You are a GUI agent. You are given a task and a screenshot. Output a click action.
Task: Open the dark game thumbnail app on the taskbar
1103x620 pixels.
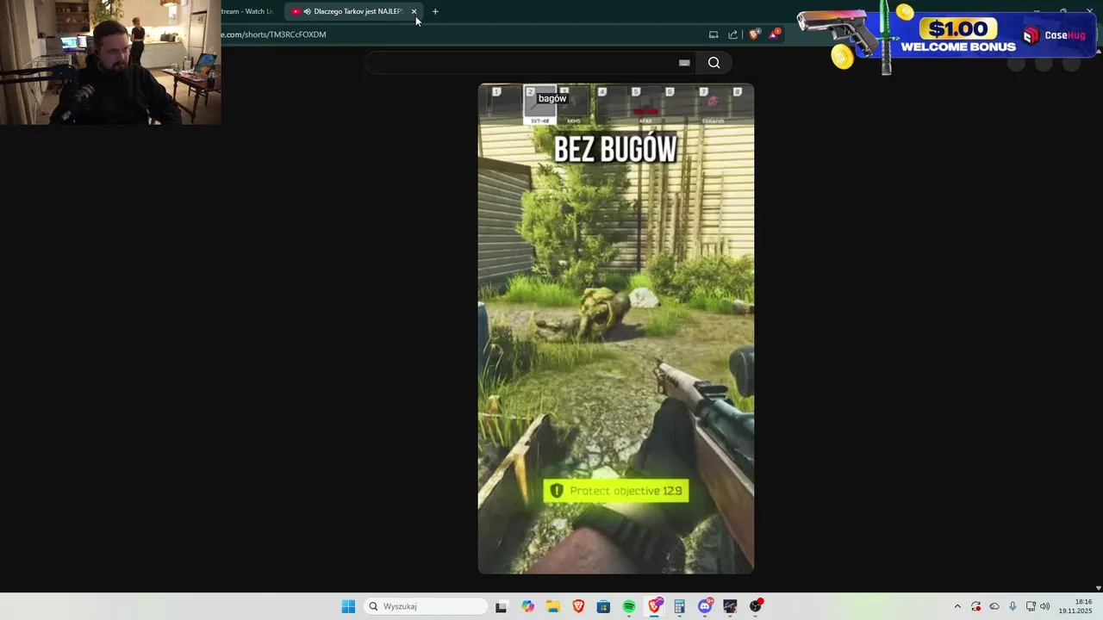tap(731, 606)
